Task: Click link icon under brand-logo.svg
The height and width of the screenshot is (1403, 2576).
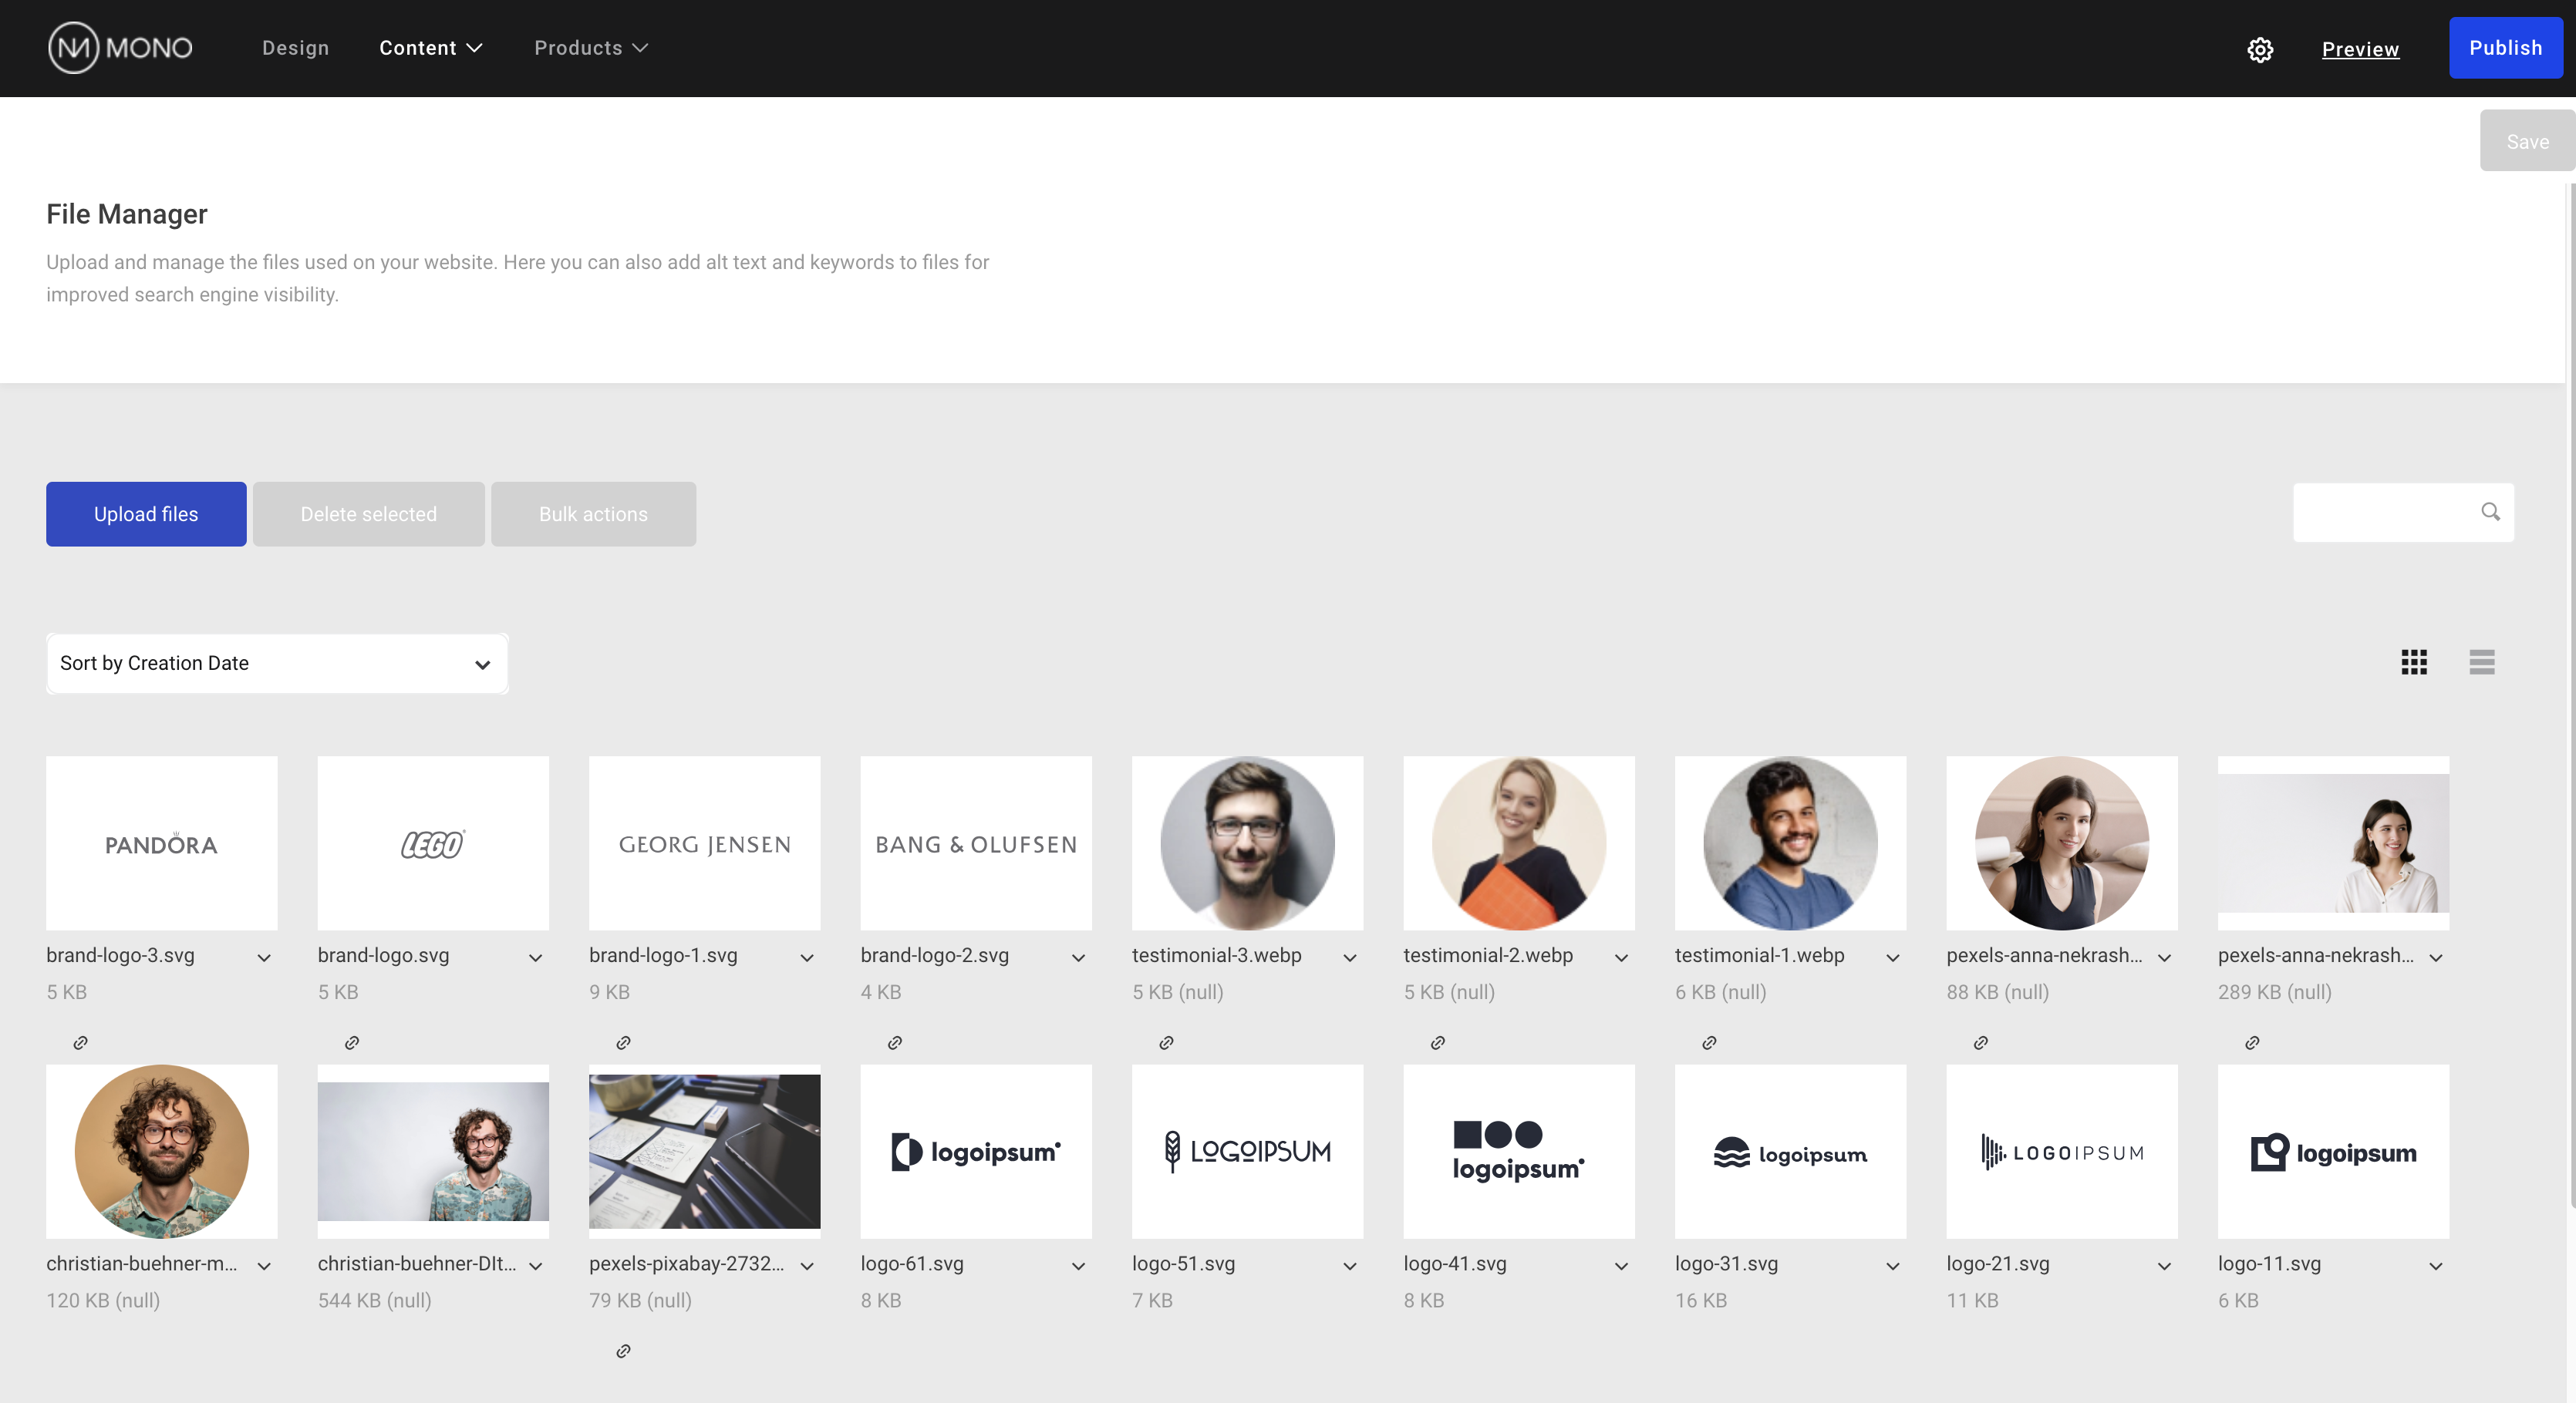Action: point(352,1042)
